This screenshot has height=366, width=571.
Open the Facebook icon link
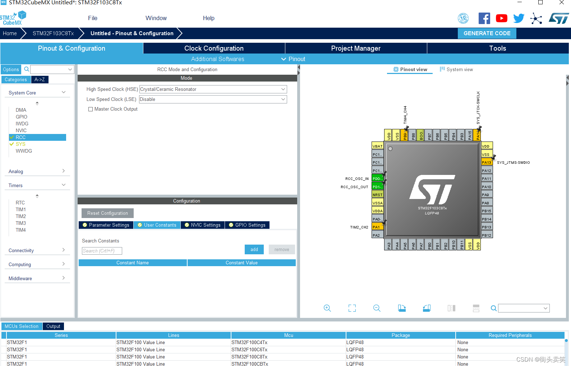[484, 18]
